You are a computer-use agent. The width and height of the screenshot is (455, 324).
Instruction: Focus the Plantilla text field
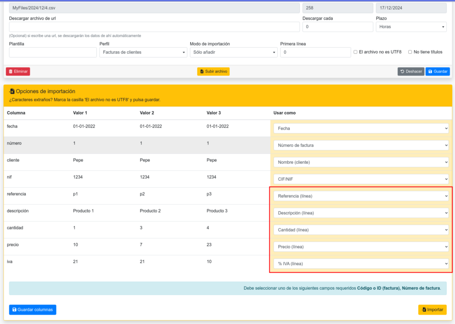pos(52,53)
